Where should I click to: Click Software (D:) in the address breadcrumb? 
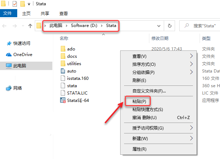pos(84,26)
